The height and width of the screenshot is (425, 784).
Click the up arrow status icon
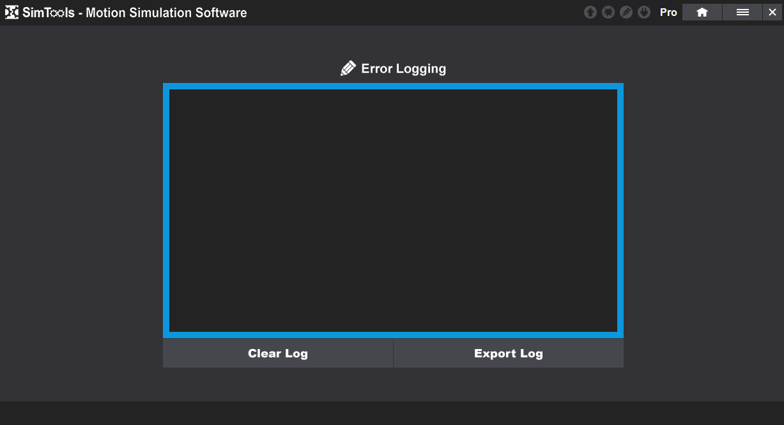pos(590,12)
